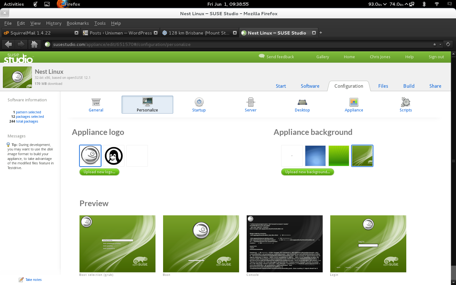Open the Appliance configuration section
Viewport: 456px width, 285px height.
354,105
